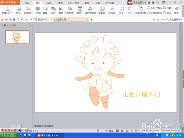Open Internet Explorer from the quick launch

(21, 135)
